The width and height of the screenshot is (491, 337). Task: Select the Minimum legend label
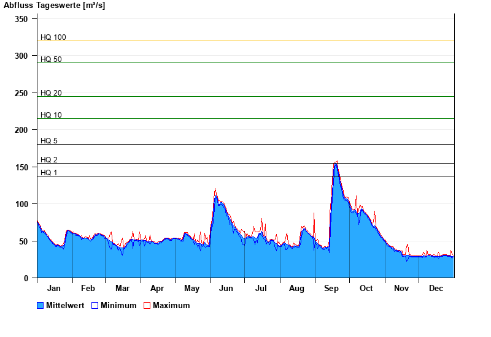pos(118,306)
